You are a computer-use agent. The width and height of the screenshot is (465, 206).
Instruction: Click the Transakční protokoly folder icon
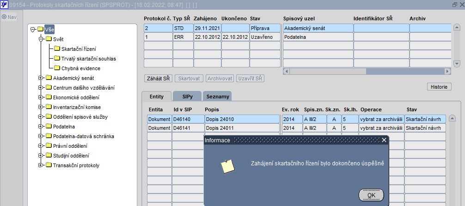click(x=49, y=165)
